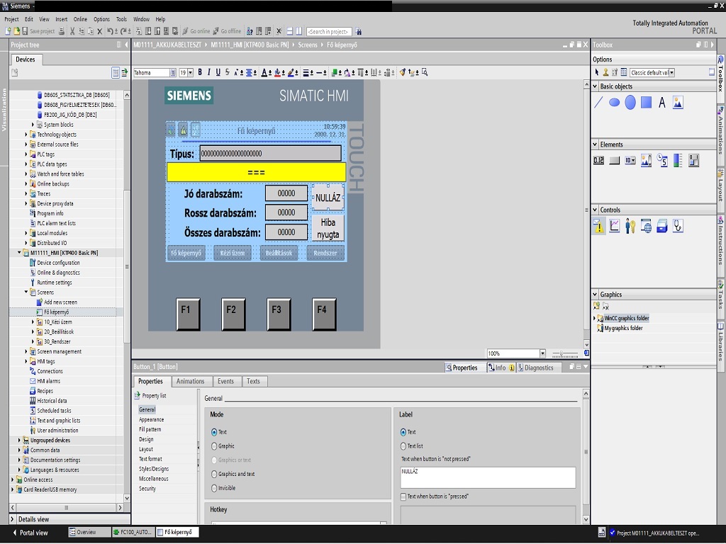This screenshot has height=544, width=726.
Task: Open the font size dropdown
Action: (x=190, y=72)
